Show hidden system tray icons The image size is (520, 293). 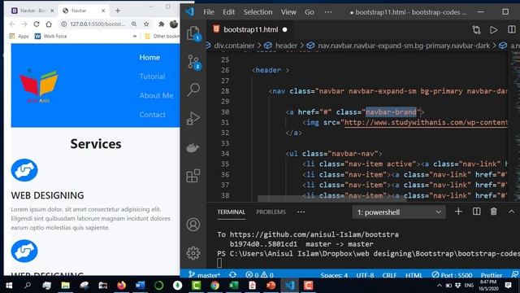[x=440, y=286]
